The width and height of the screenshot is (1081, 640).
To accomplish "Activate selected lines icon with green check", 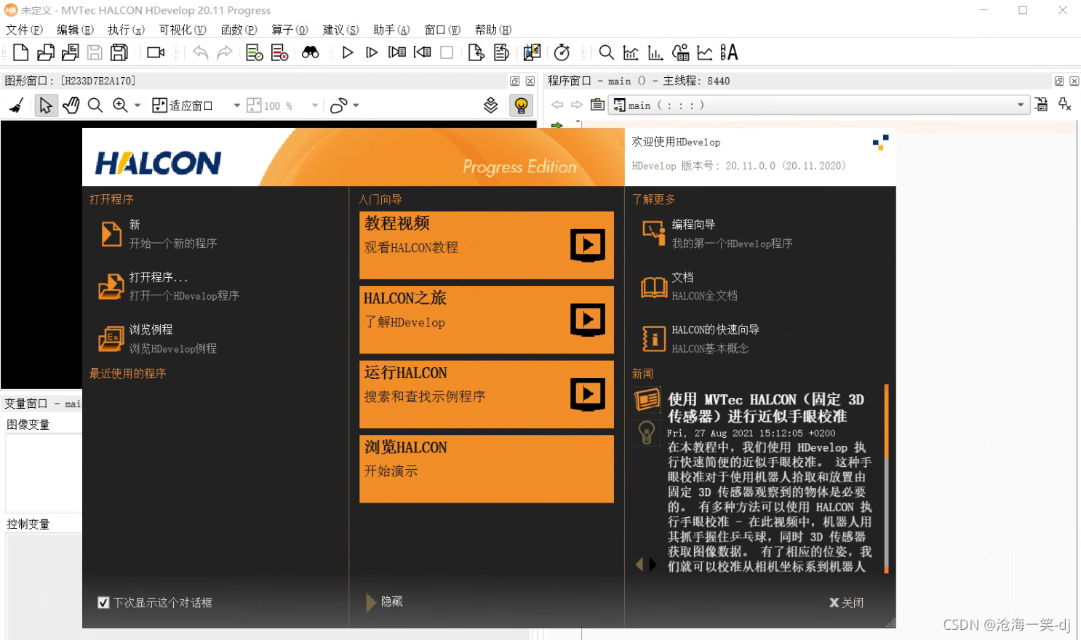I will [254, 52].
